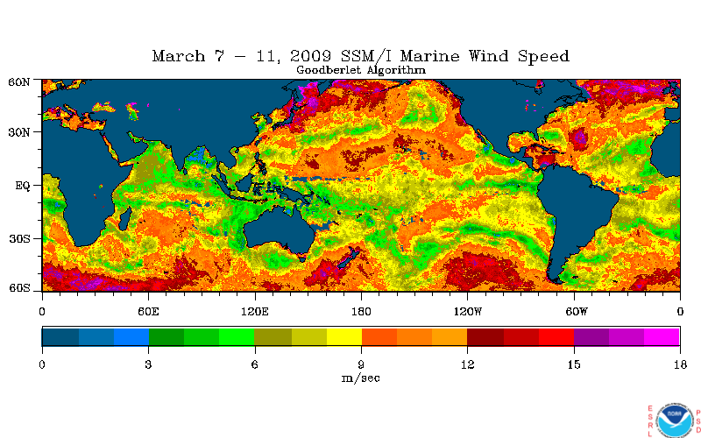Click the South America landmass on the map
The image size is (701, 438).
coord(575,210)
